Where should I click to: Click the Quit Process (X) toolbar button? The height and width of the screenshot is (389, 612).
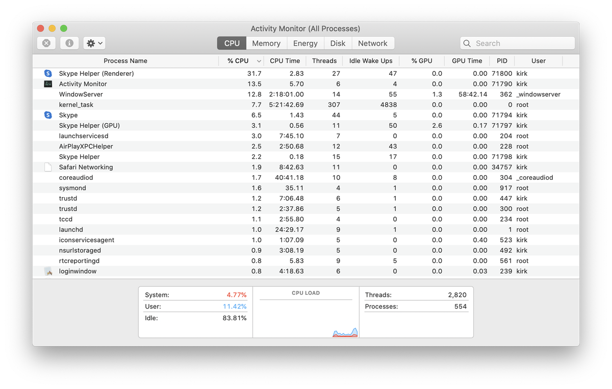coord(46,43)
